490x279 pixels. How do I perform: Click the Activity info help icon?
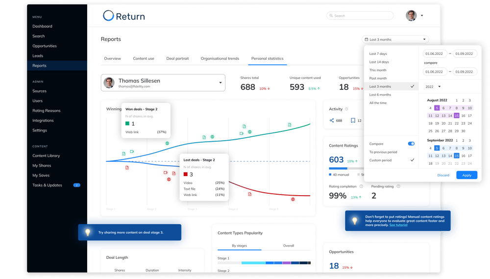coord(346,109)
